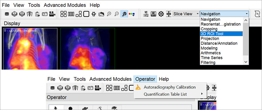Collapse the Navigation operator combo box
This screenshot has height=110, width=262.
224,14
